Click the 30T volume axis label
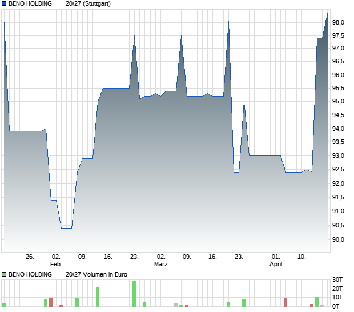354x312 pixels. [339, 279]
